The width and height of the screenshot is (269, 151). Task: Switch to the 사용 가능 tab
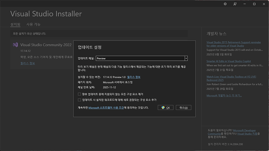coord(33,24)
